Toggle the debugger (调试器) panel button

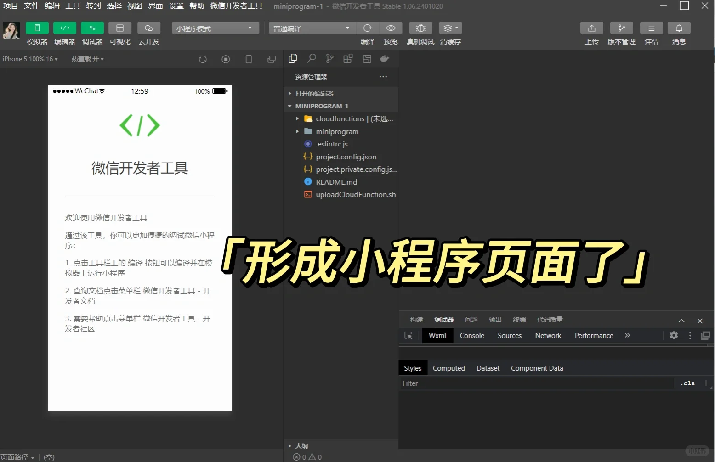tap(92, 28)
